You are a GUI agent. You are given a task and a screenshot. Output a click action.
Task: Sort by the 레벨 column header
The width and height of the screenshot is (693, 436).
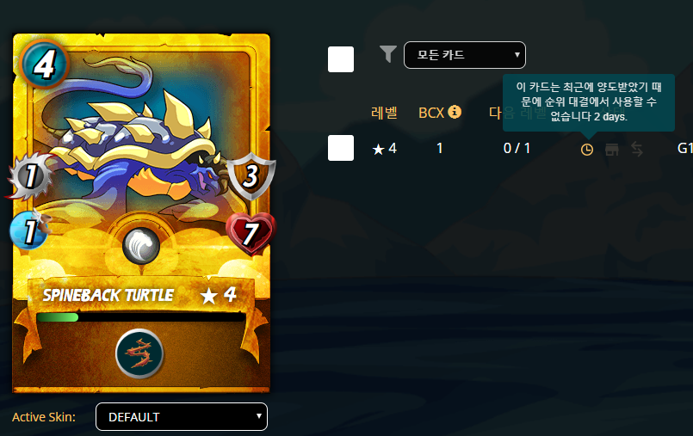[384, 113]
